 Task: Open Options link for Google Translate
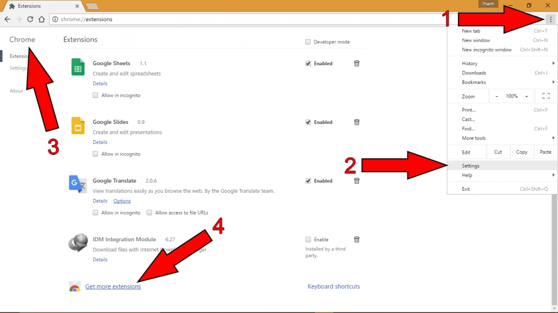(x=122, y=201)
